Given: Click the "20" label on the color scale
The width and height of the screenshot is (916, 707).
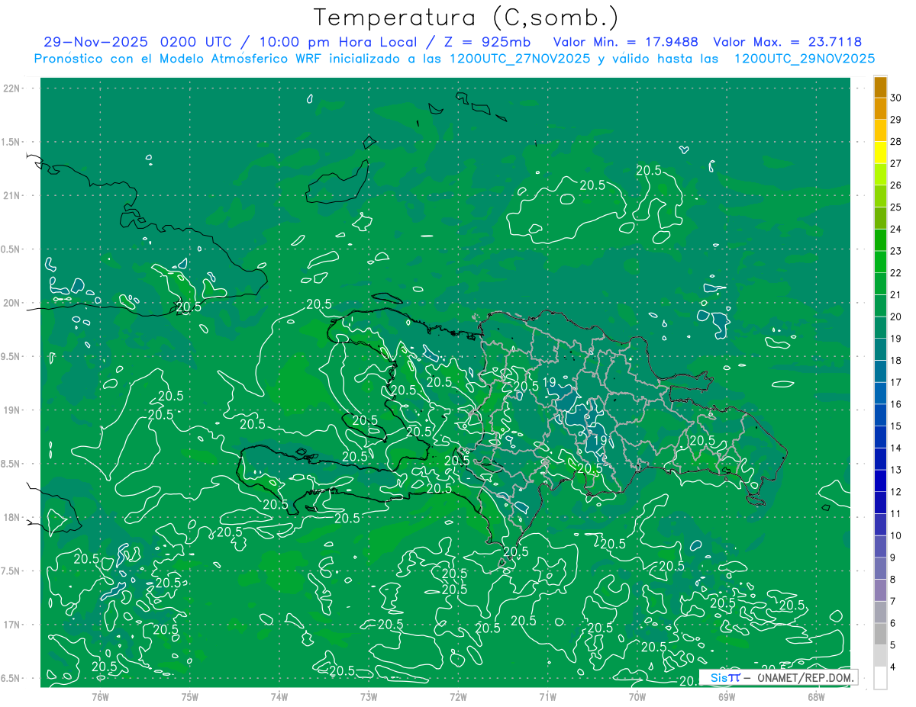Looking at the screenshot, I should [895, 317].
